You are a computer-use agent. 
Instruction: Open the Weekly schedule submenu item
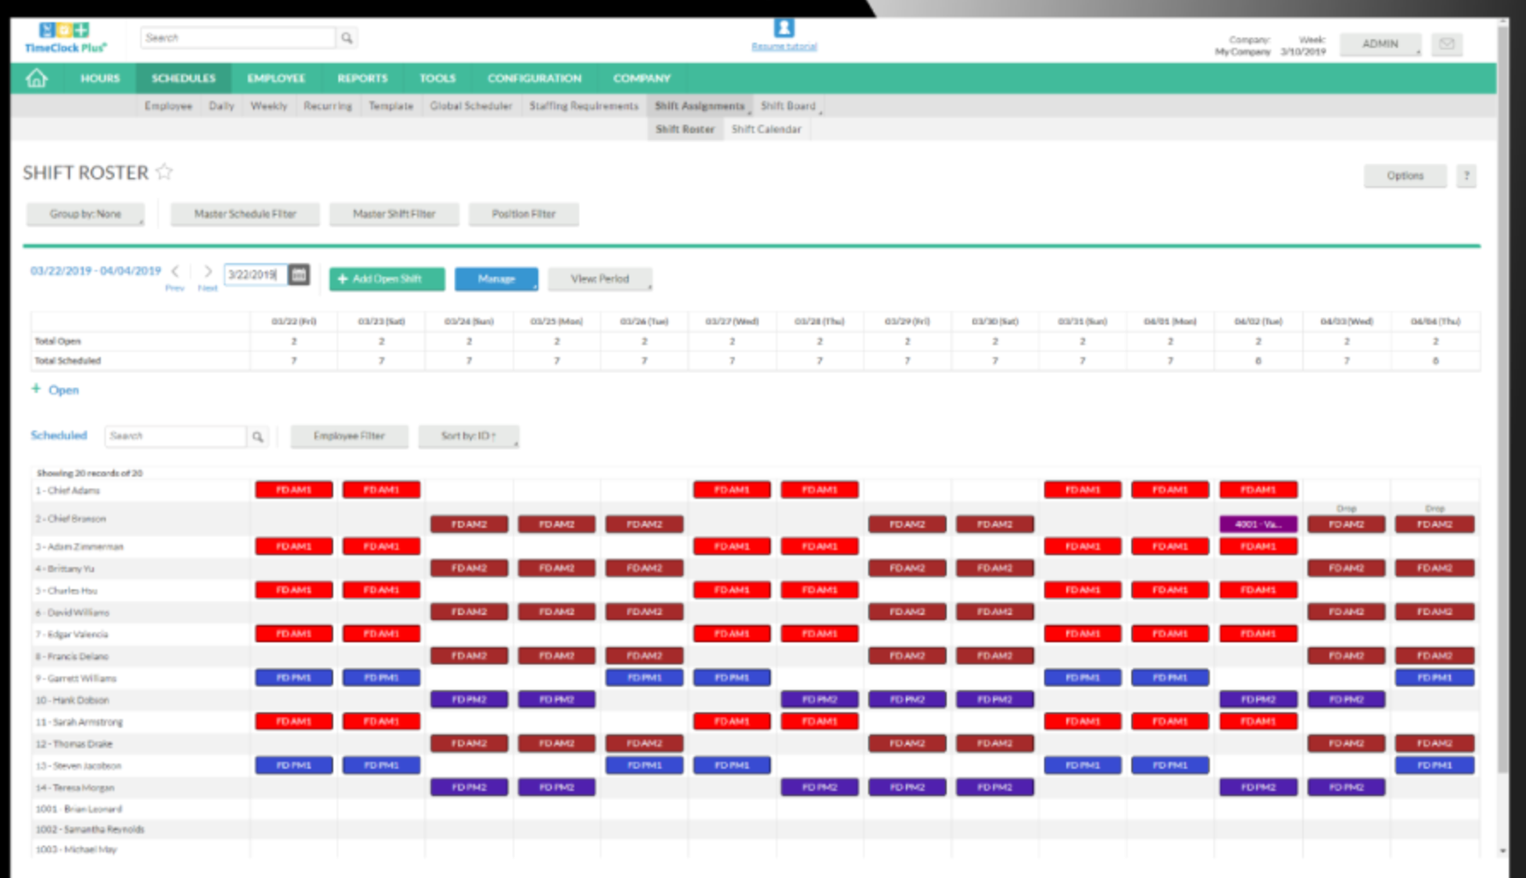(268, 106)
